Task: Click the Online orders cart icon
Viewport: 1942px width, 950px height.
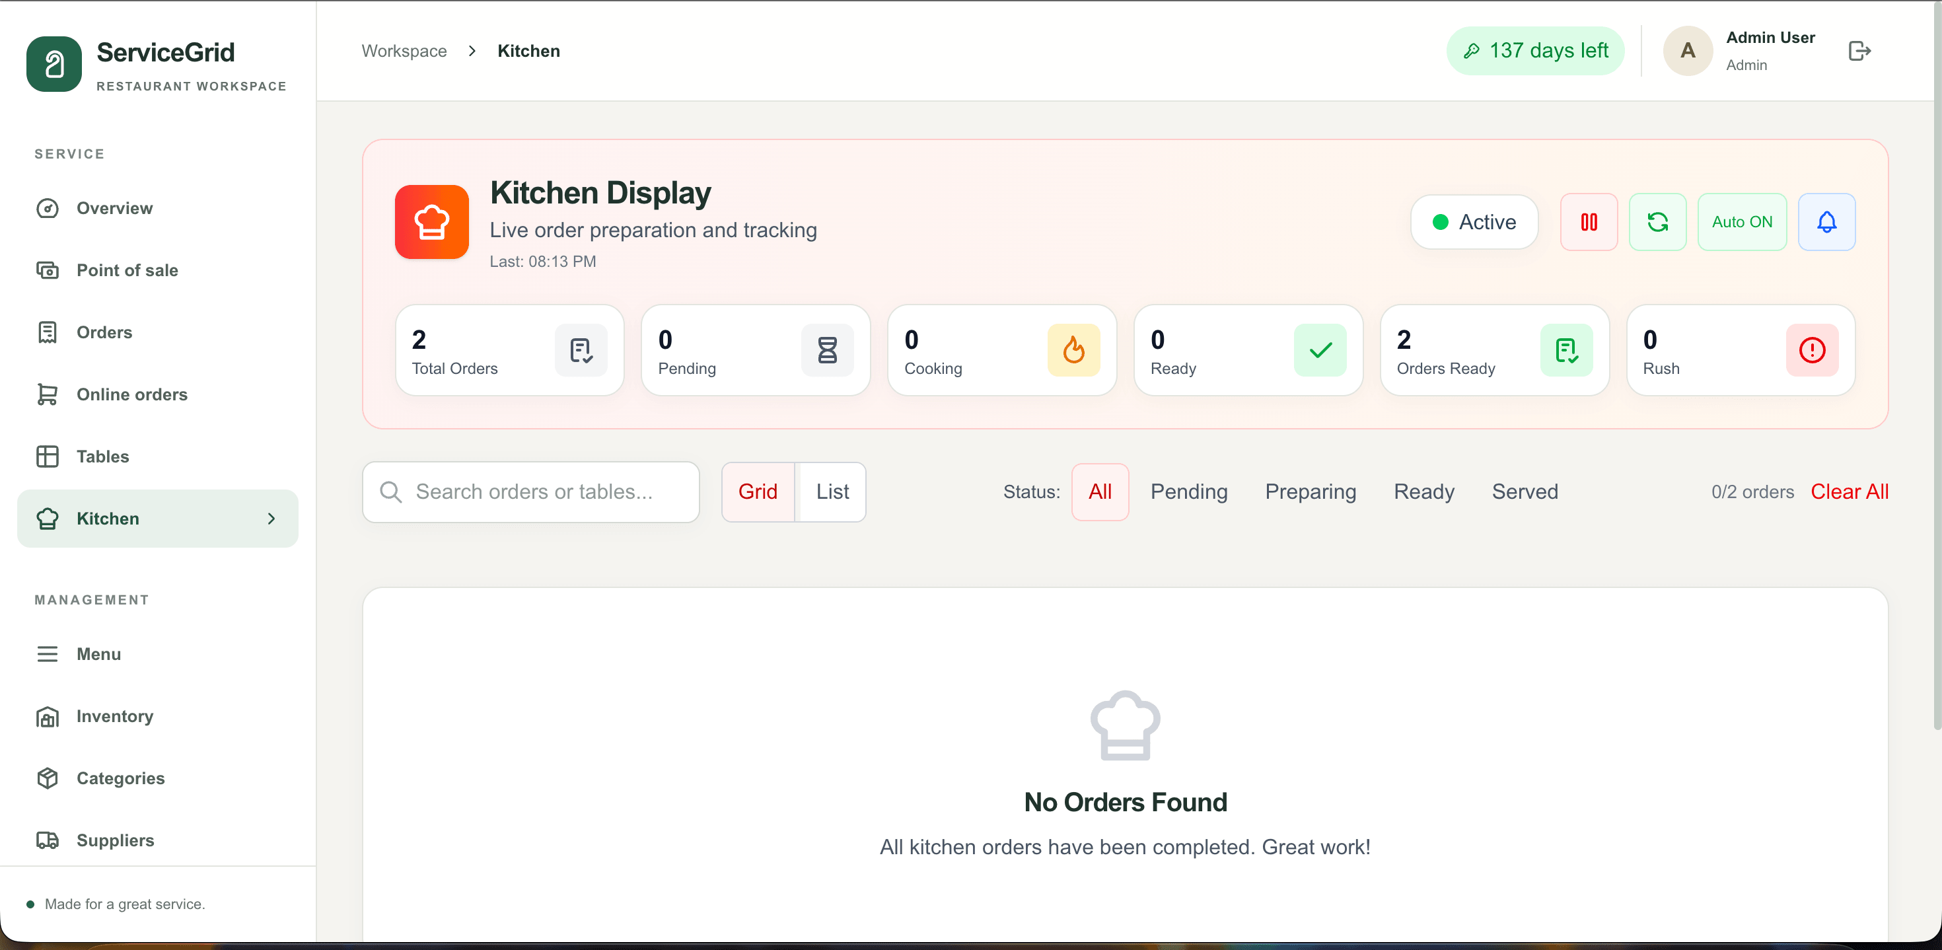Action: coord(48,394)
